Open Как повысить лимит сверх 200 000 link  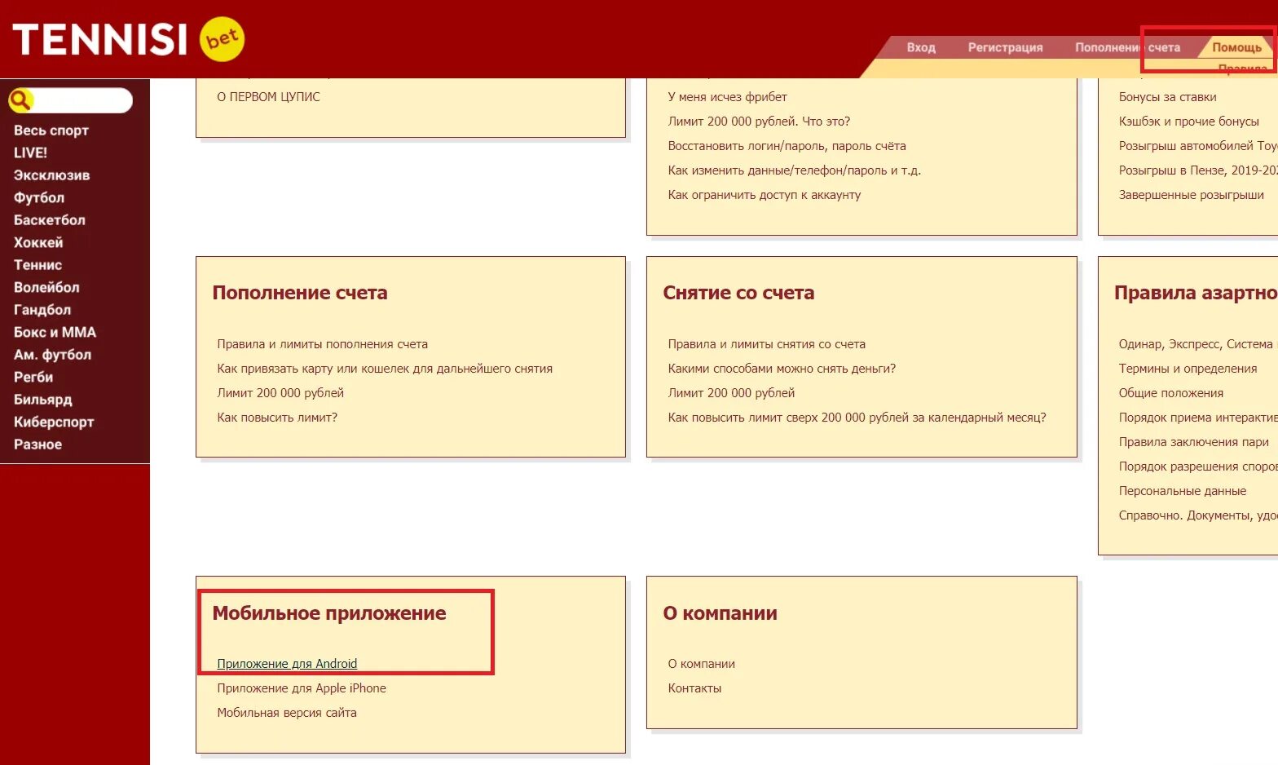point(857,418)
